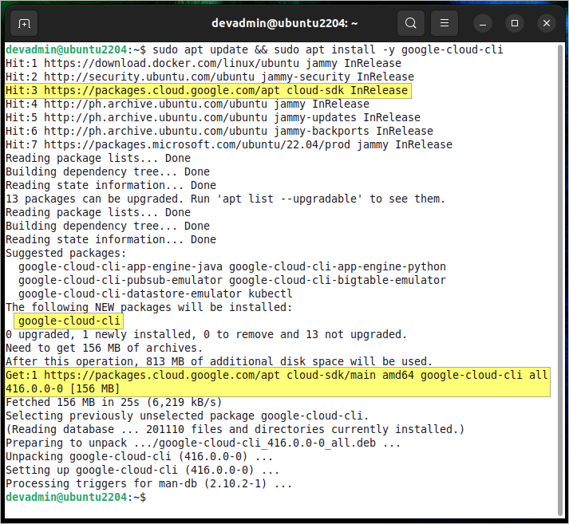
Task: Click the Hit:4 ph.archive.ubuntu.com jammy line
Action: point(188,104)
